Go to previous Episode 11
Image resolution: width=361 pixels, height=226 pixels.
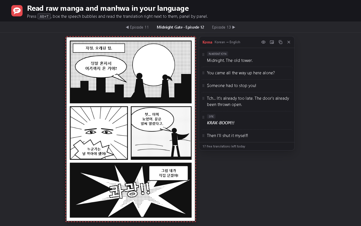[x=137, y=27]
